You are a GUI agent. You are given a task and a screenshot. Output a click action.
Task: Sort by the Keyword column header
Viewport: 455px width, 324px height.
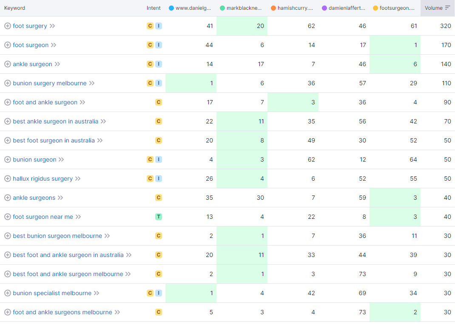click(x=14, y=8)
